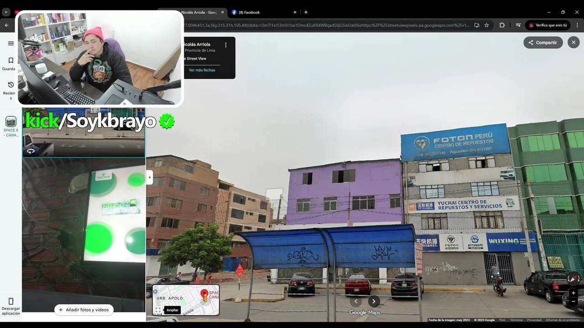Image resolution: width=584 pixels, height=328 pixels.
Task: Open the Chrome three-dot menu
Action: (577, 25)
